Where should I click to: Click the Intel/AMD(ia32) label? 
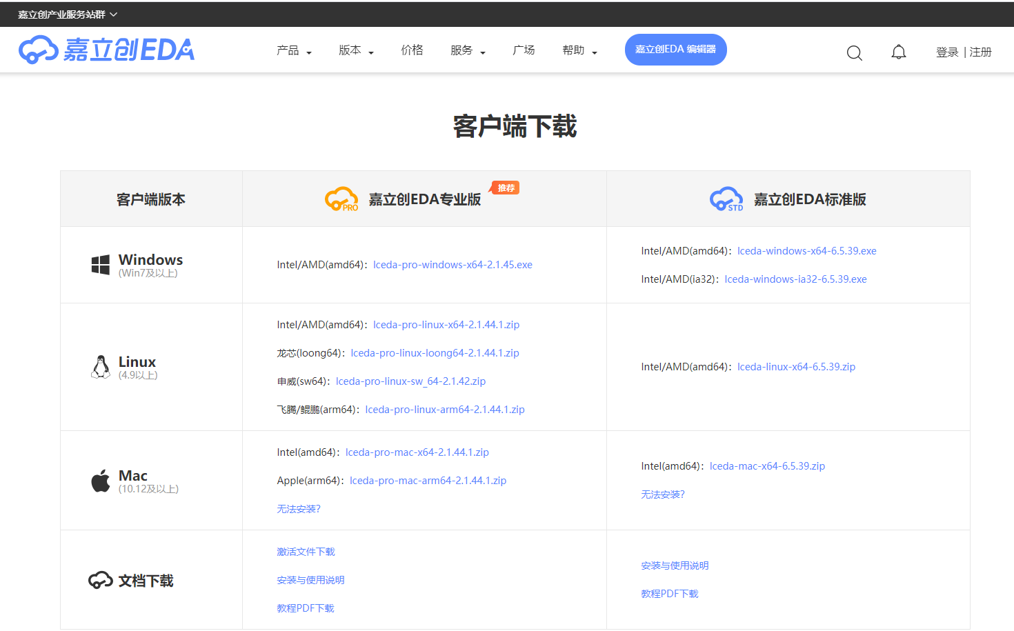click(679, 279)
